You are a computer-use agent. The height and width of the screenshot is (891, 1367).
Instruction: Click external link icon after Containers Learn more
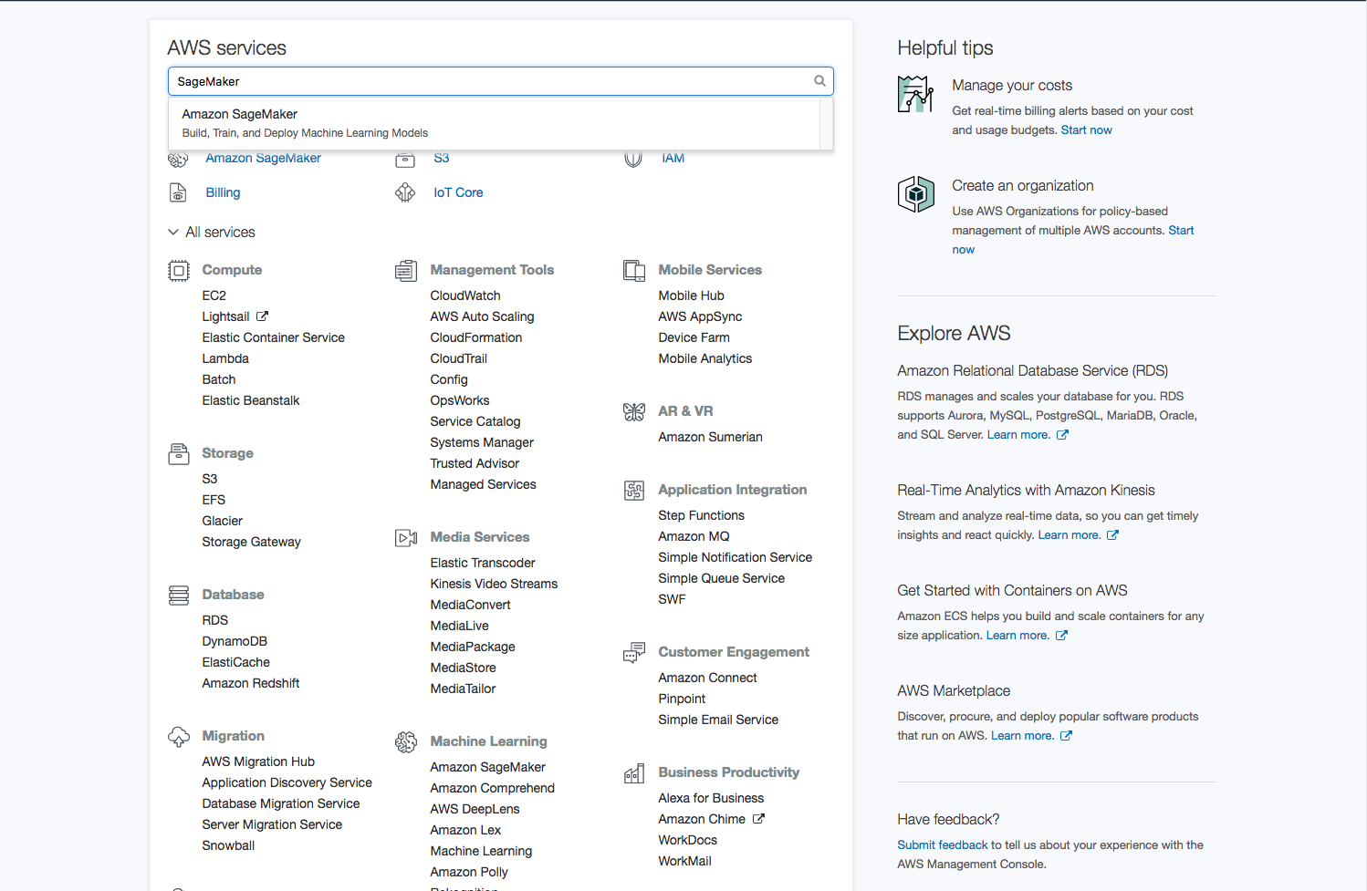tap(1061, 636)
